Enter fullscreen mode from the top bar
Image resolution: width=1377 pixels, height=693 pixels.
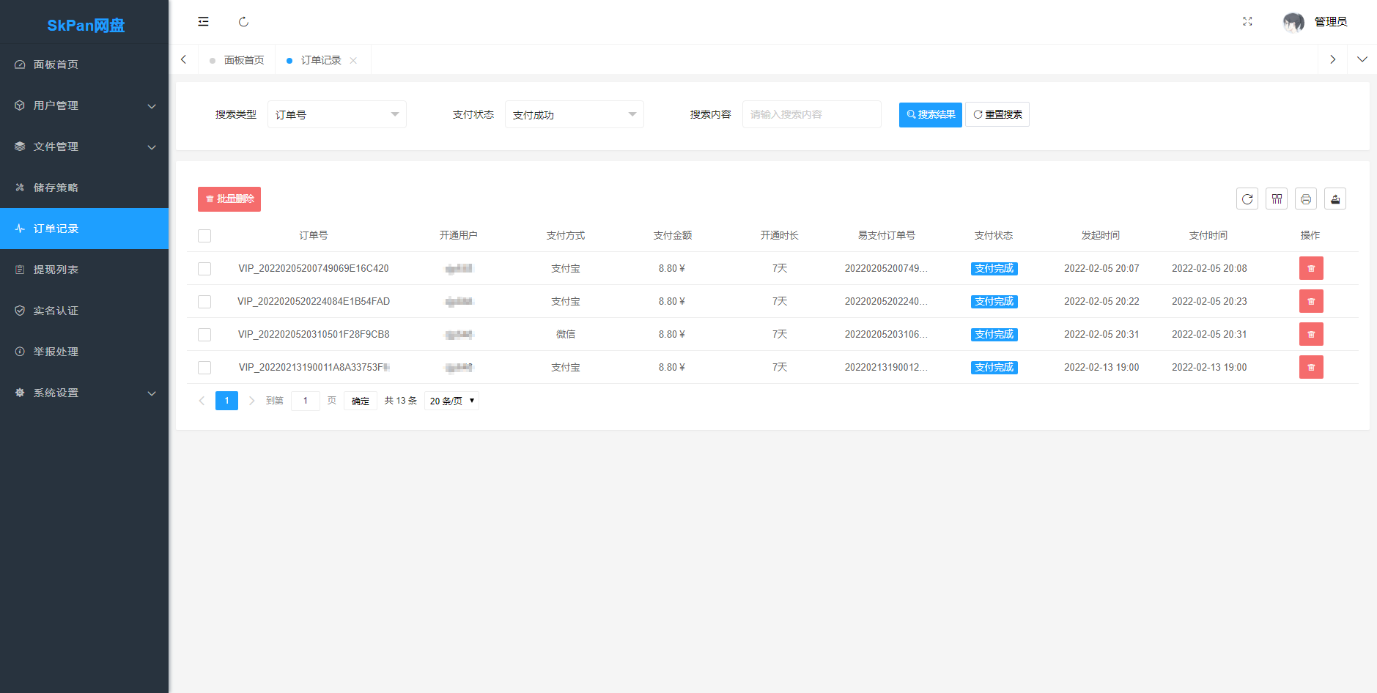pos(1248,22)
